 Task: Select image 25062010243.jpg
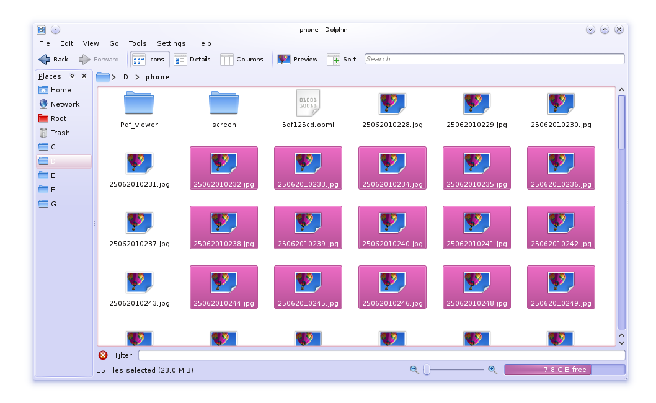(140, 288)
